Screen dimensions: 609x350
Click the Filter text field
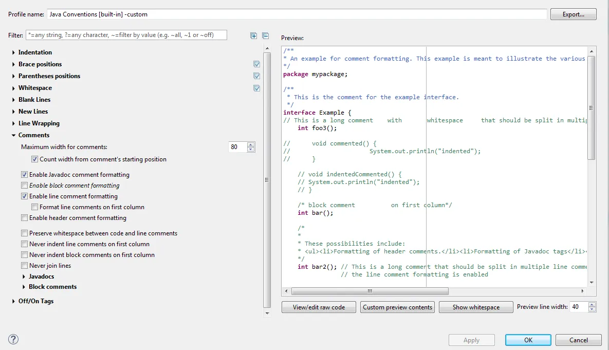click(126, 35)
